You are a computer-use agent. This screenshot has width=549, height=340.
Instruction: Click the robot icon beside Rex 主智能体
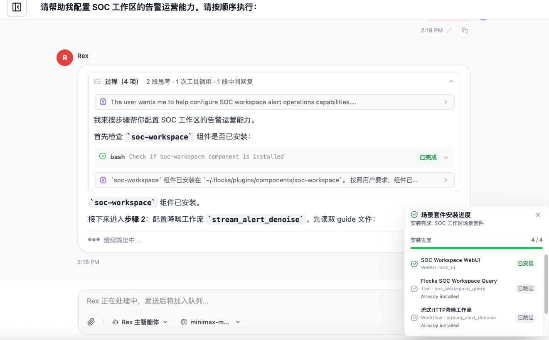116,322
